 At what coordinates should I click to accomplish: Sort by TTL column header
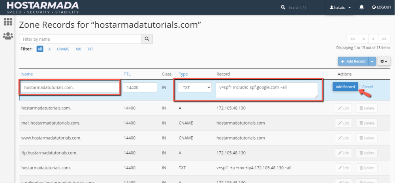[x=127, y=74]
